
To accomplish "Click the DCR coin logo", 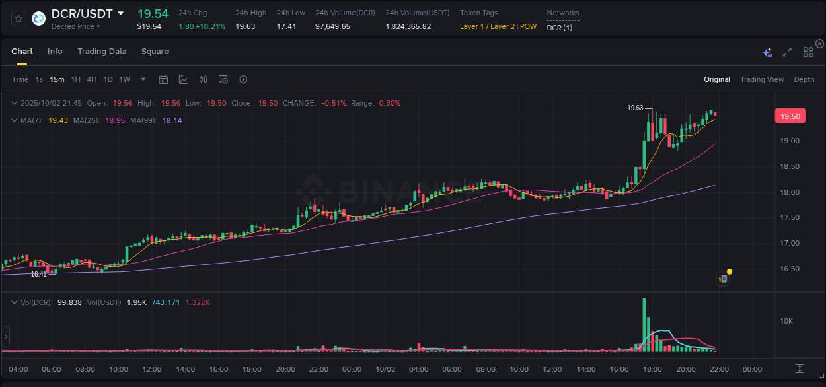I will coord(38,18).
